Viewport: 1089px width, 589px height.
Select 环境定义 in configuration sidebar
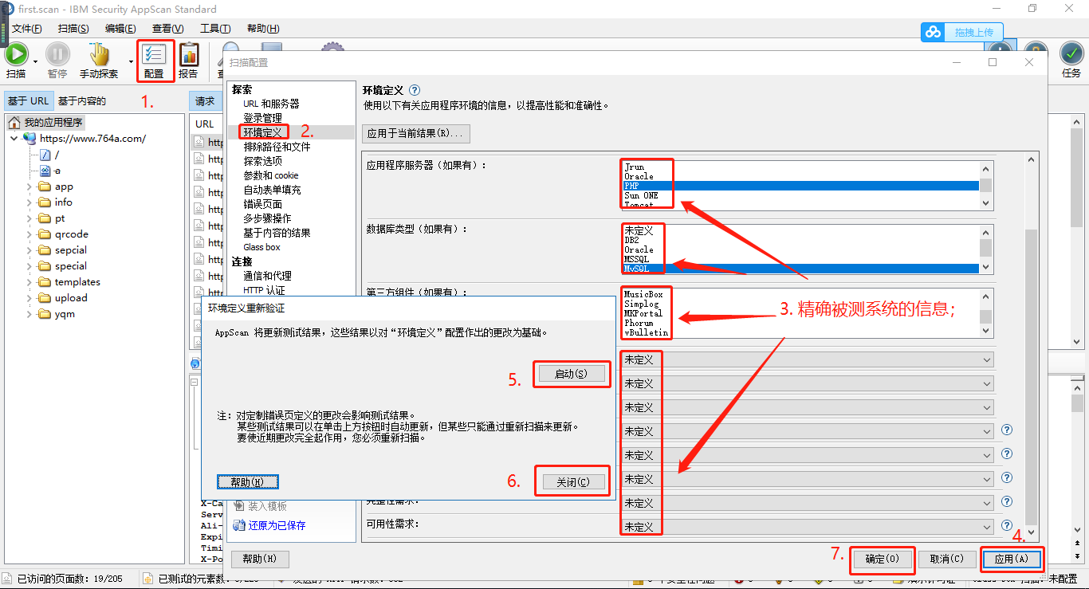pos(262,132)
